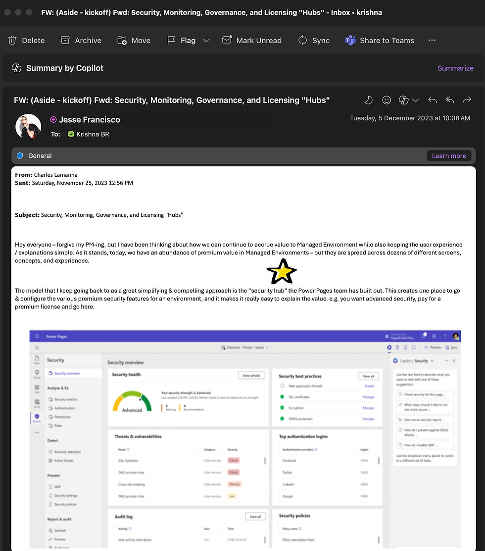Click the window title bar text
485x551 pixels.
point(211,13)
